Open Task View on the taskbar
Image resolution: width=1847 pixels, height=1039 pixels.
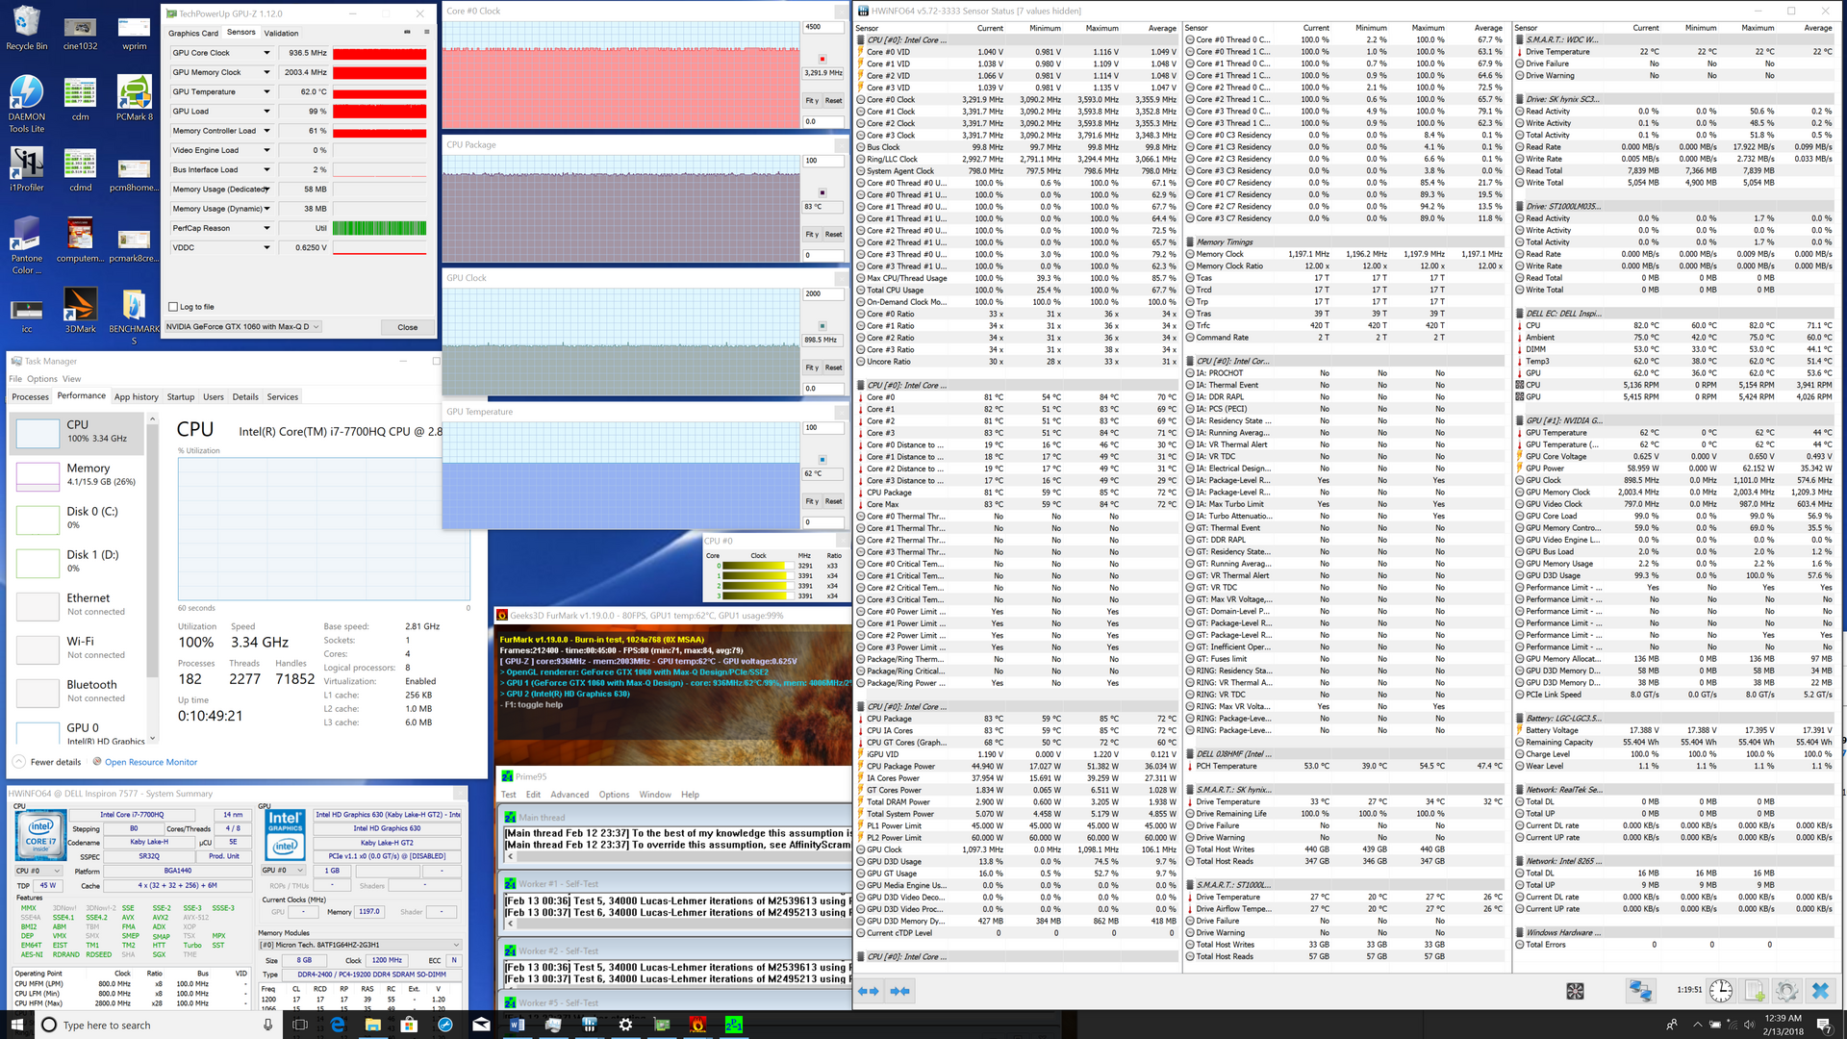pos(299,1025)
